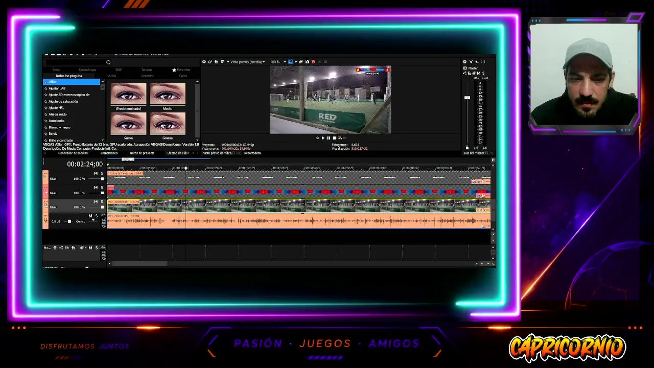
Task: Play the video preview
Action: [x=323, y=138]
